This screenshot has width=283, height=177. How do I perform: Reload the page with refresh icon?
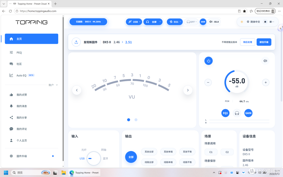pyautogui.click(x=10, y=11)
